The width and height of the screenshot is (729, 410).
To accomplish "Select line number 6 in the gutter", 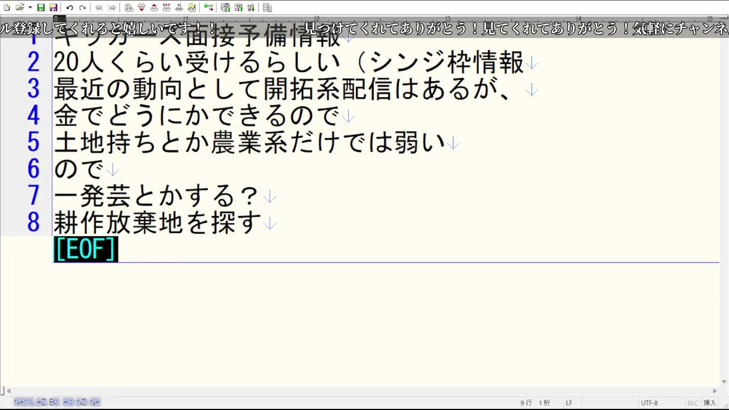I will (33, 169).
